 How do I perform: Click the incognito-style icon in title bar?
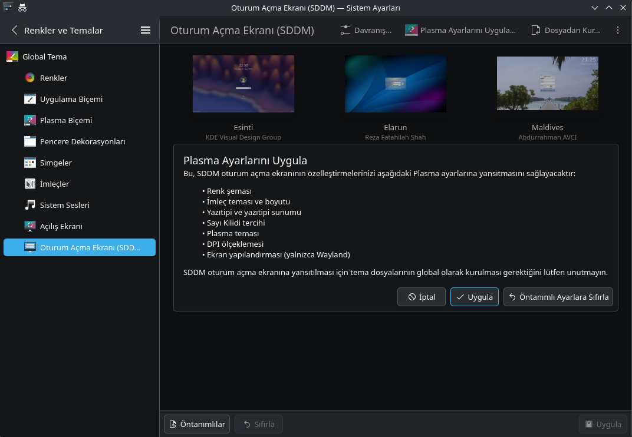click(22, 8)
